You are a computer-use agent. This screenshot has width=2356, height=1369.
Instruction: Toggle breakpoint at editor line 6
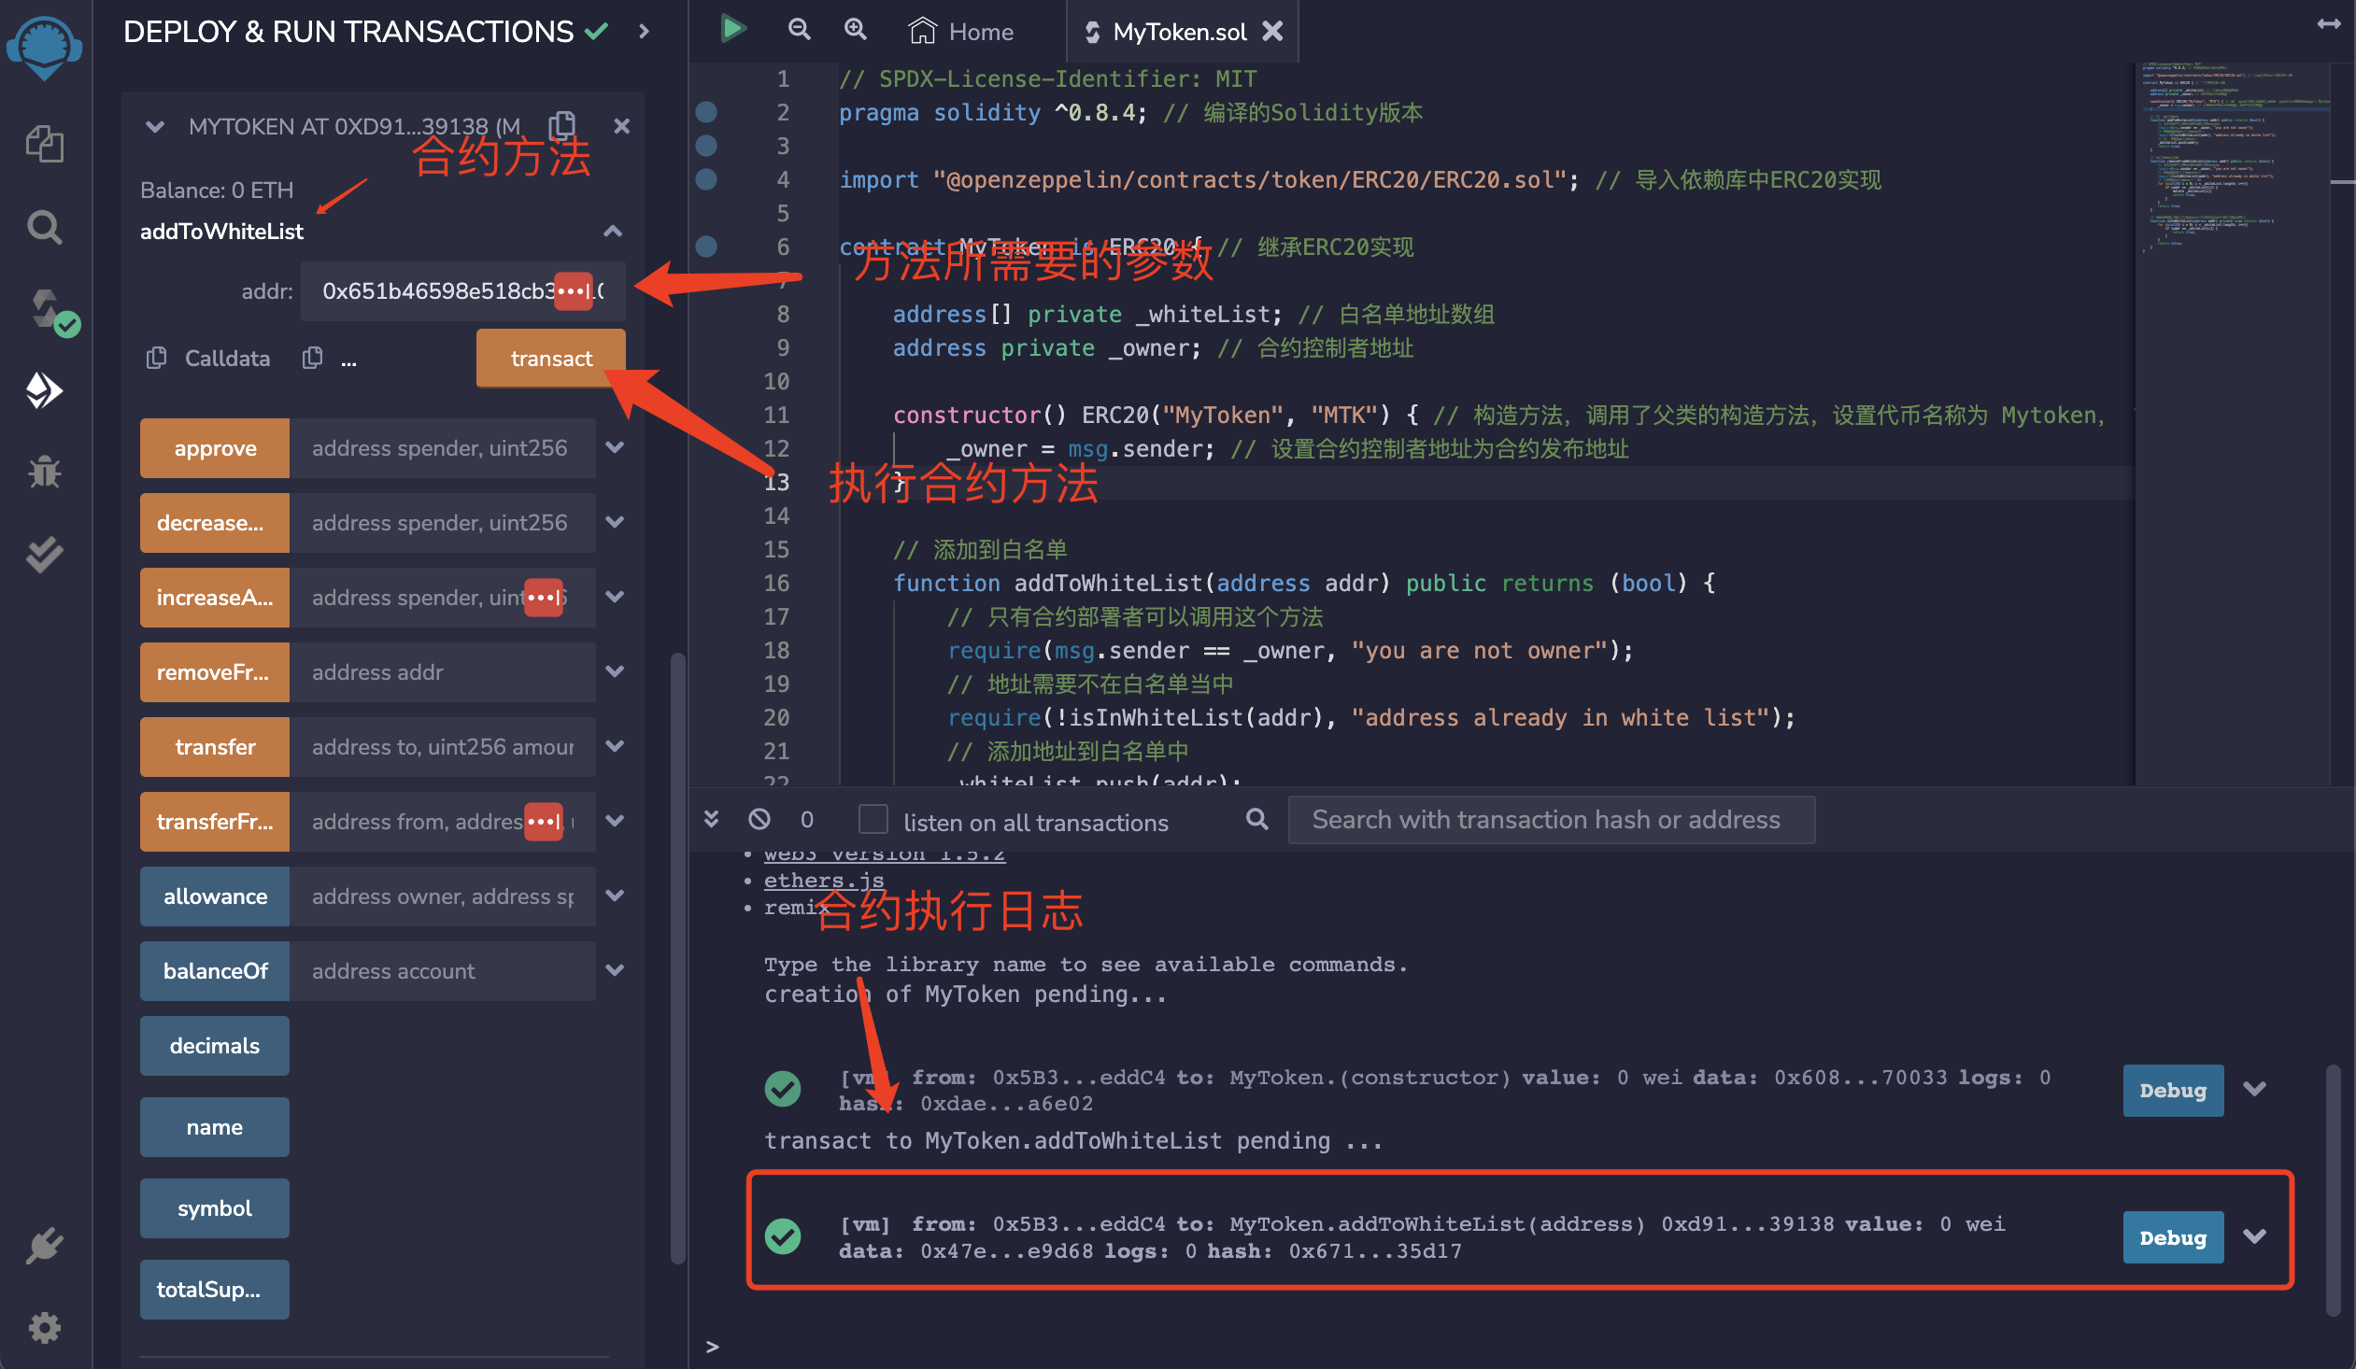tap(707, 247)
